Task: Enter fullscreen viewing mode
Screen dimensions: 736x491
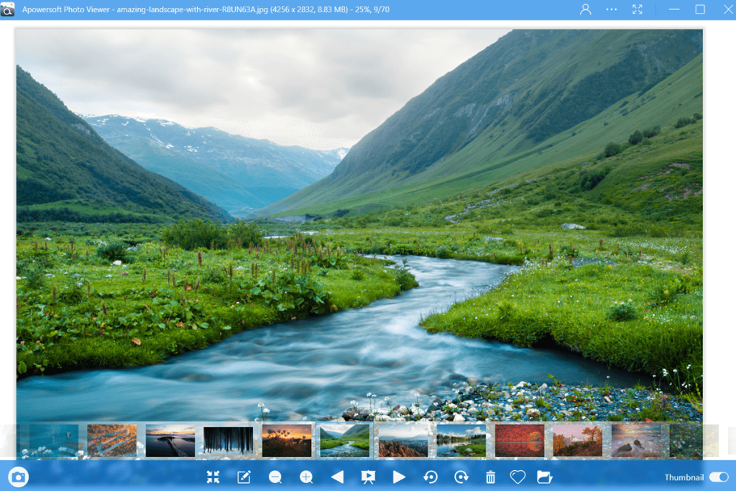Action: 637,9
